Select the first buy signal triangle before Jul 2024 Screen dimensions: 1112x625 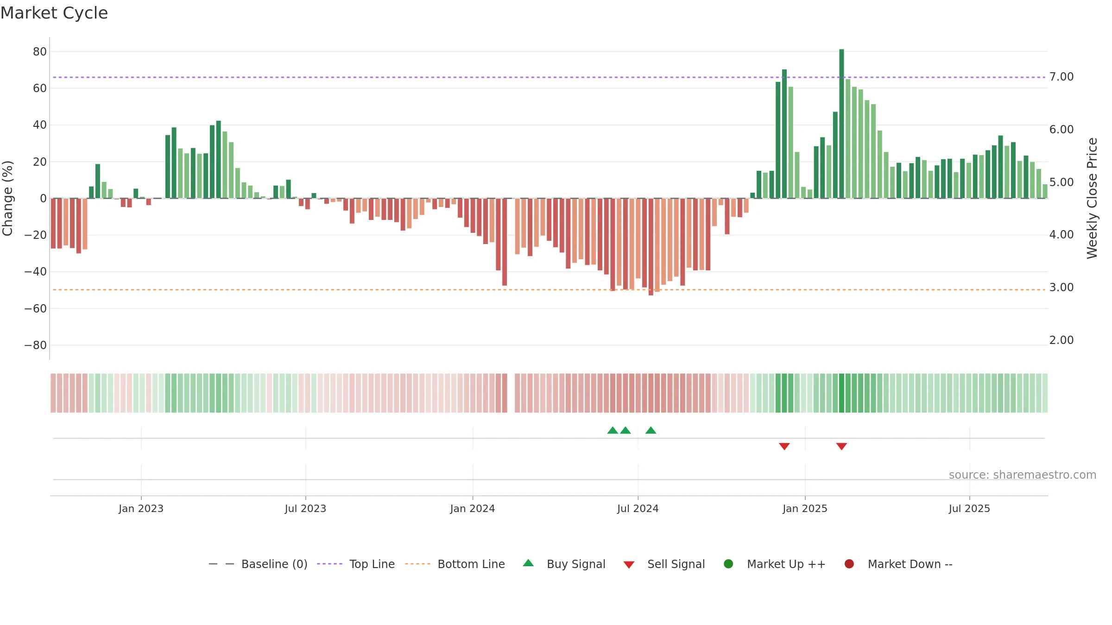613,430
